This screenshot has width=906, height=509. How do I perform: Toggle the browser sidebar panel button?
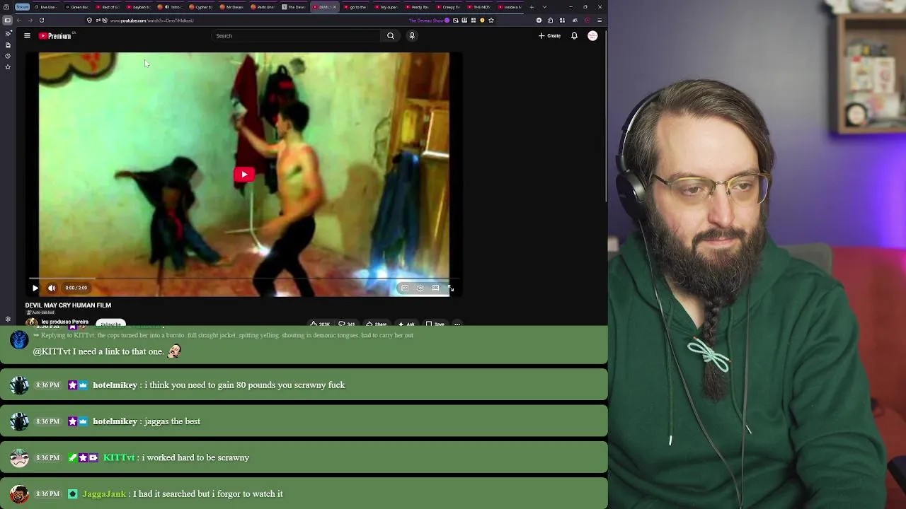coord(7,21)
